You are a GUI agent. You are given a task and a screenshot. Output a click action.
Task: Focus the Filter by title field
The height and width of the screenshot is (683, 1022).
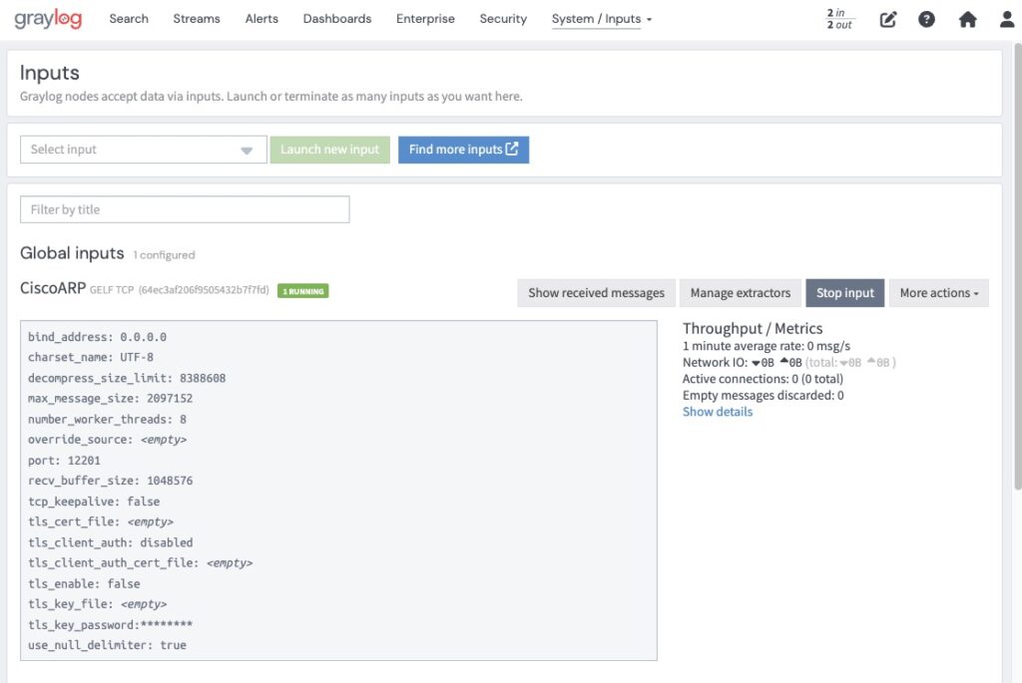point(185,209)
